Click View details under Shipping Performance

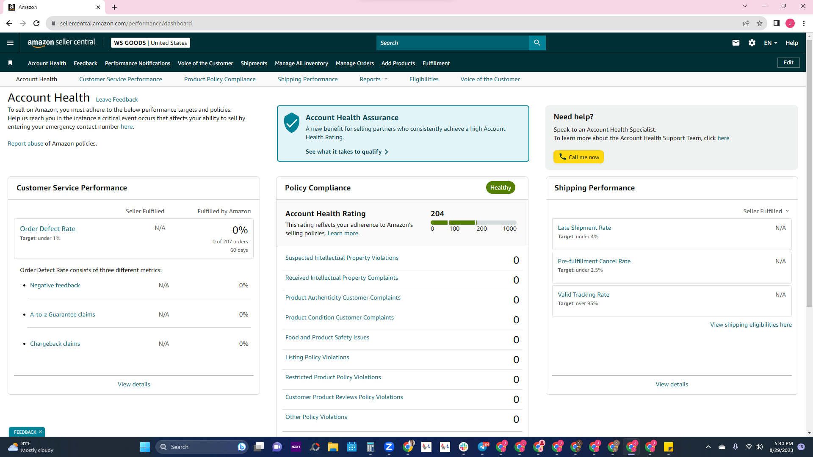(x=672, y=384)
